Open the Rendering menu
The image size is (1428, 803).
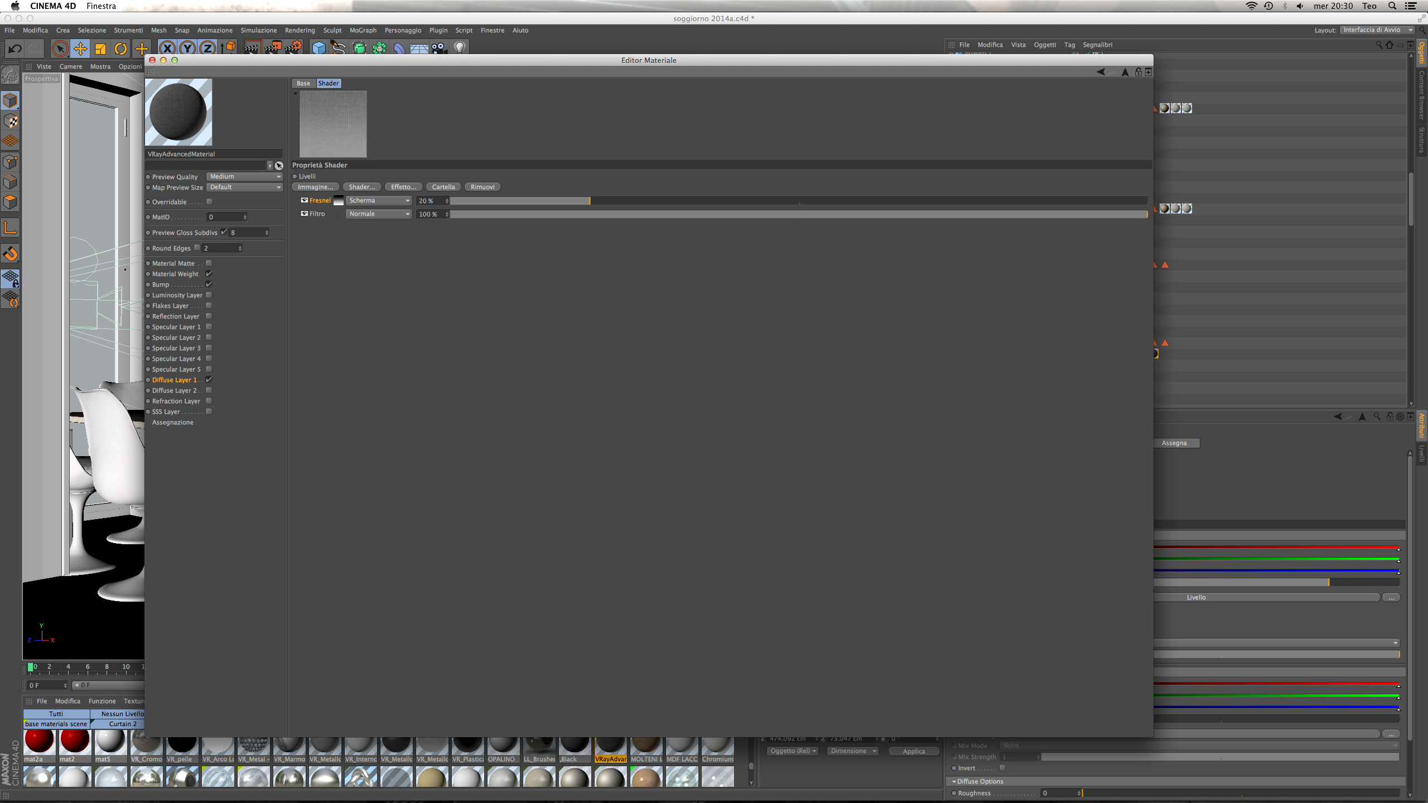[300, 30]
